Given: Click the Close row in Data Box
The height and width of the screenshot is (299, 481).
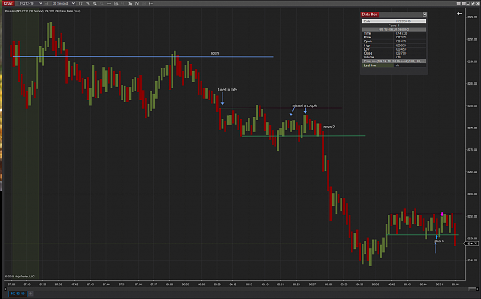Looking at the screenshot, I should pos(394,53).
